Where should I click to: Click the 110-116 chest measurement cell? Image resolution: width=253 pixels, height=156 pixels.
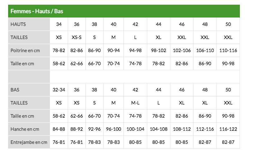coord(228,51)
